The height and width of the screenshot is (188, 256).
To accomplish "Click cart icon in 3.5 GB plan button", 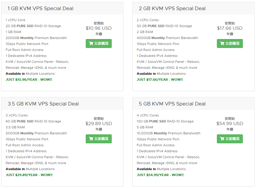I will [x=91, y=139].
